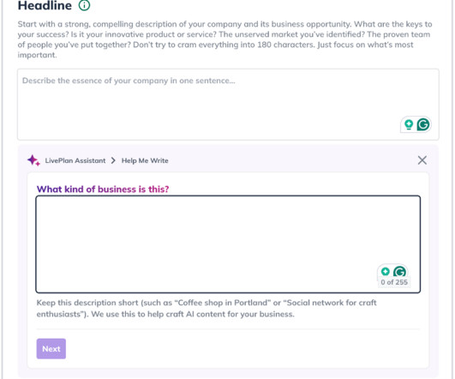Click the divider line above Next

point(228,329)
